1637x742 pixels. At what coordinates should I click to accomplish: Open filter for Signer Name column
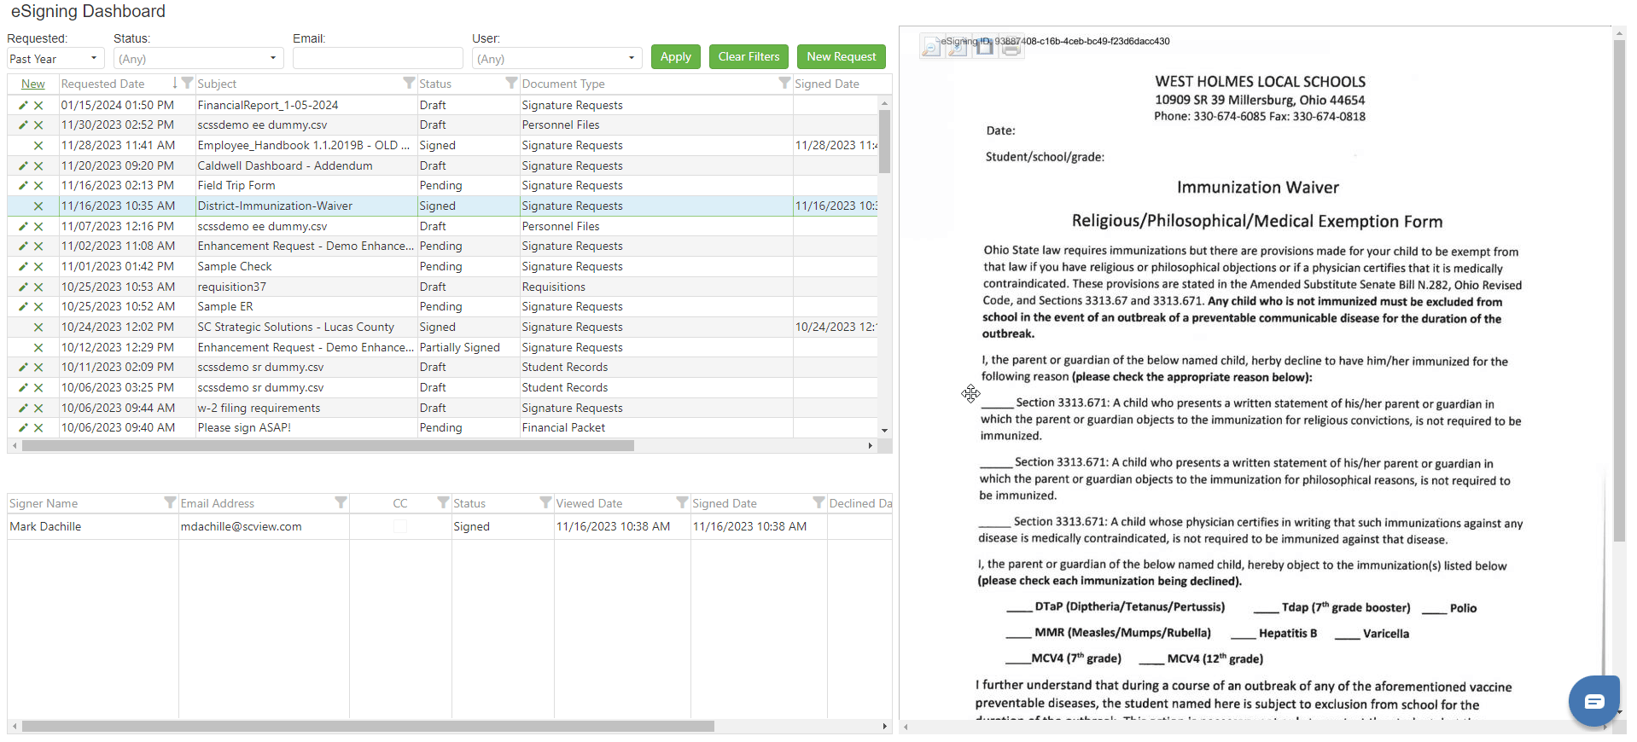pos(170,502)
